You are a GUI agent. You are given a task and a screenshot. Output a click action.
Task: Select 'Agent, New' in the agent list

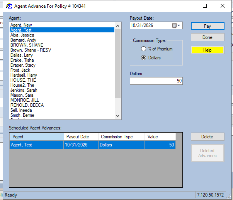tap(62, 25)
